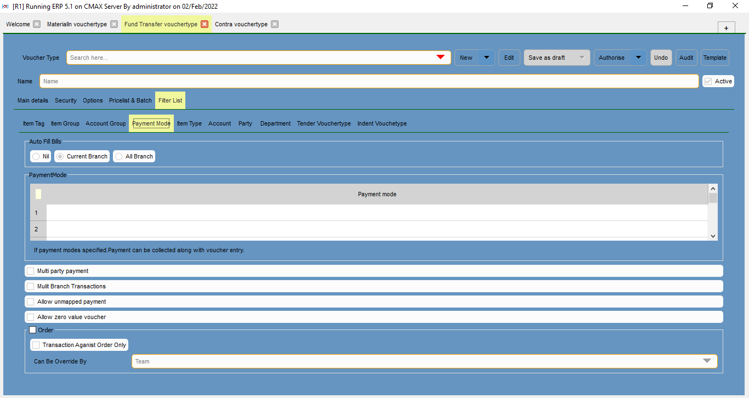Screen dimensions: 749x398
Task: Open the Voucher Type red dropdown arrow
Action: 440,58
